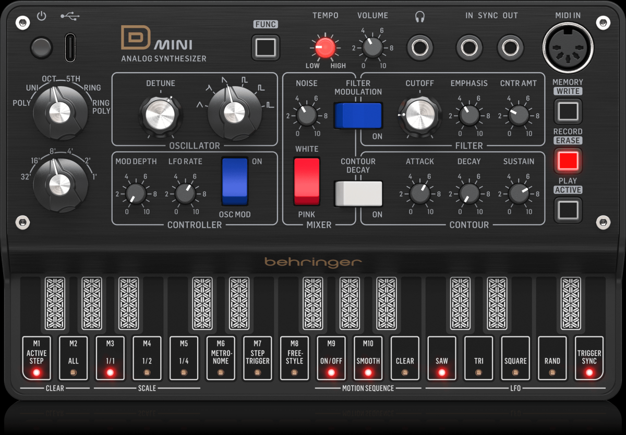Image resolution: width=626 pixels, height=435 pixels.
Task: Toggle the M8 FREESTYLE key
Action: coord(294,358)
